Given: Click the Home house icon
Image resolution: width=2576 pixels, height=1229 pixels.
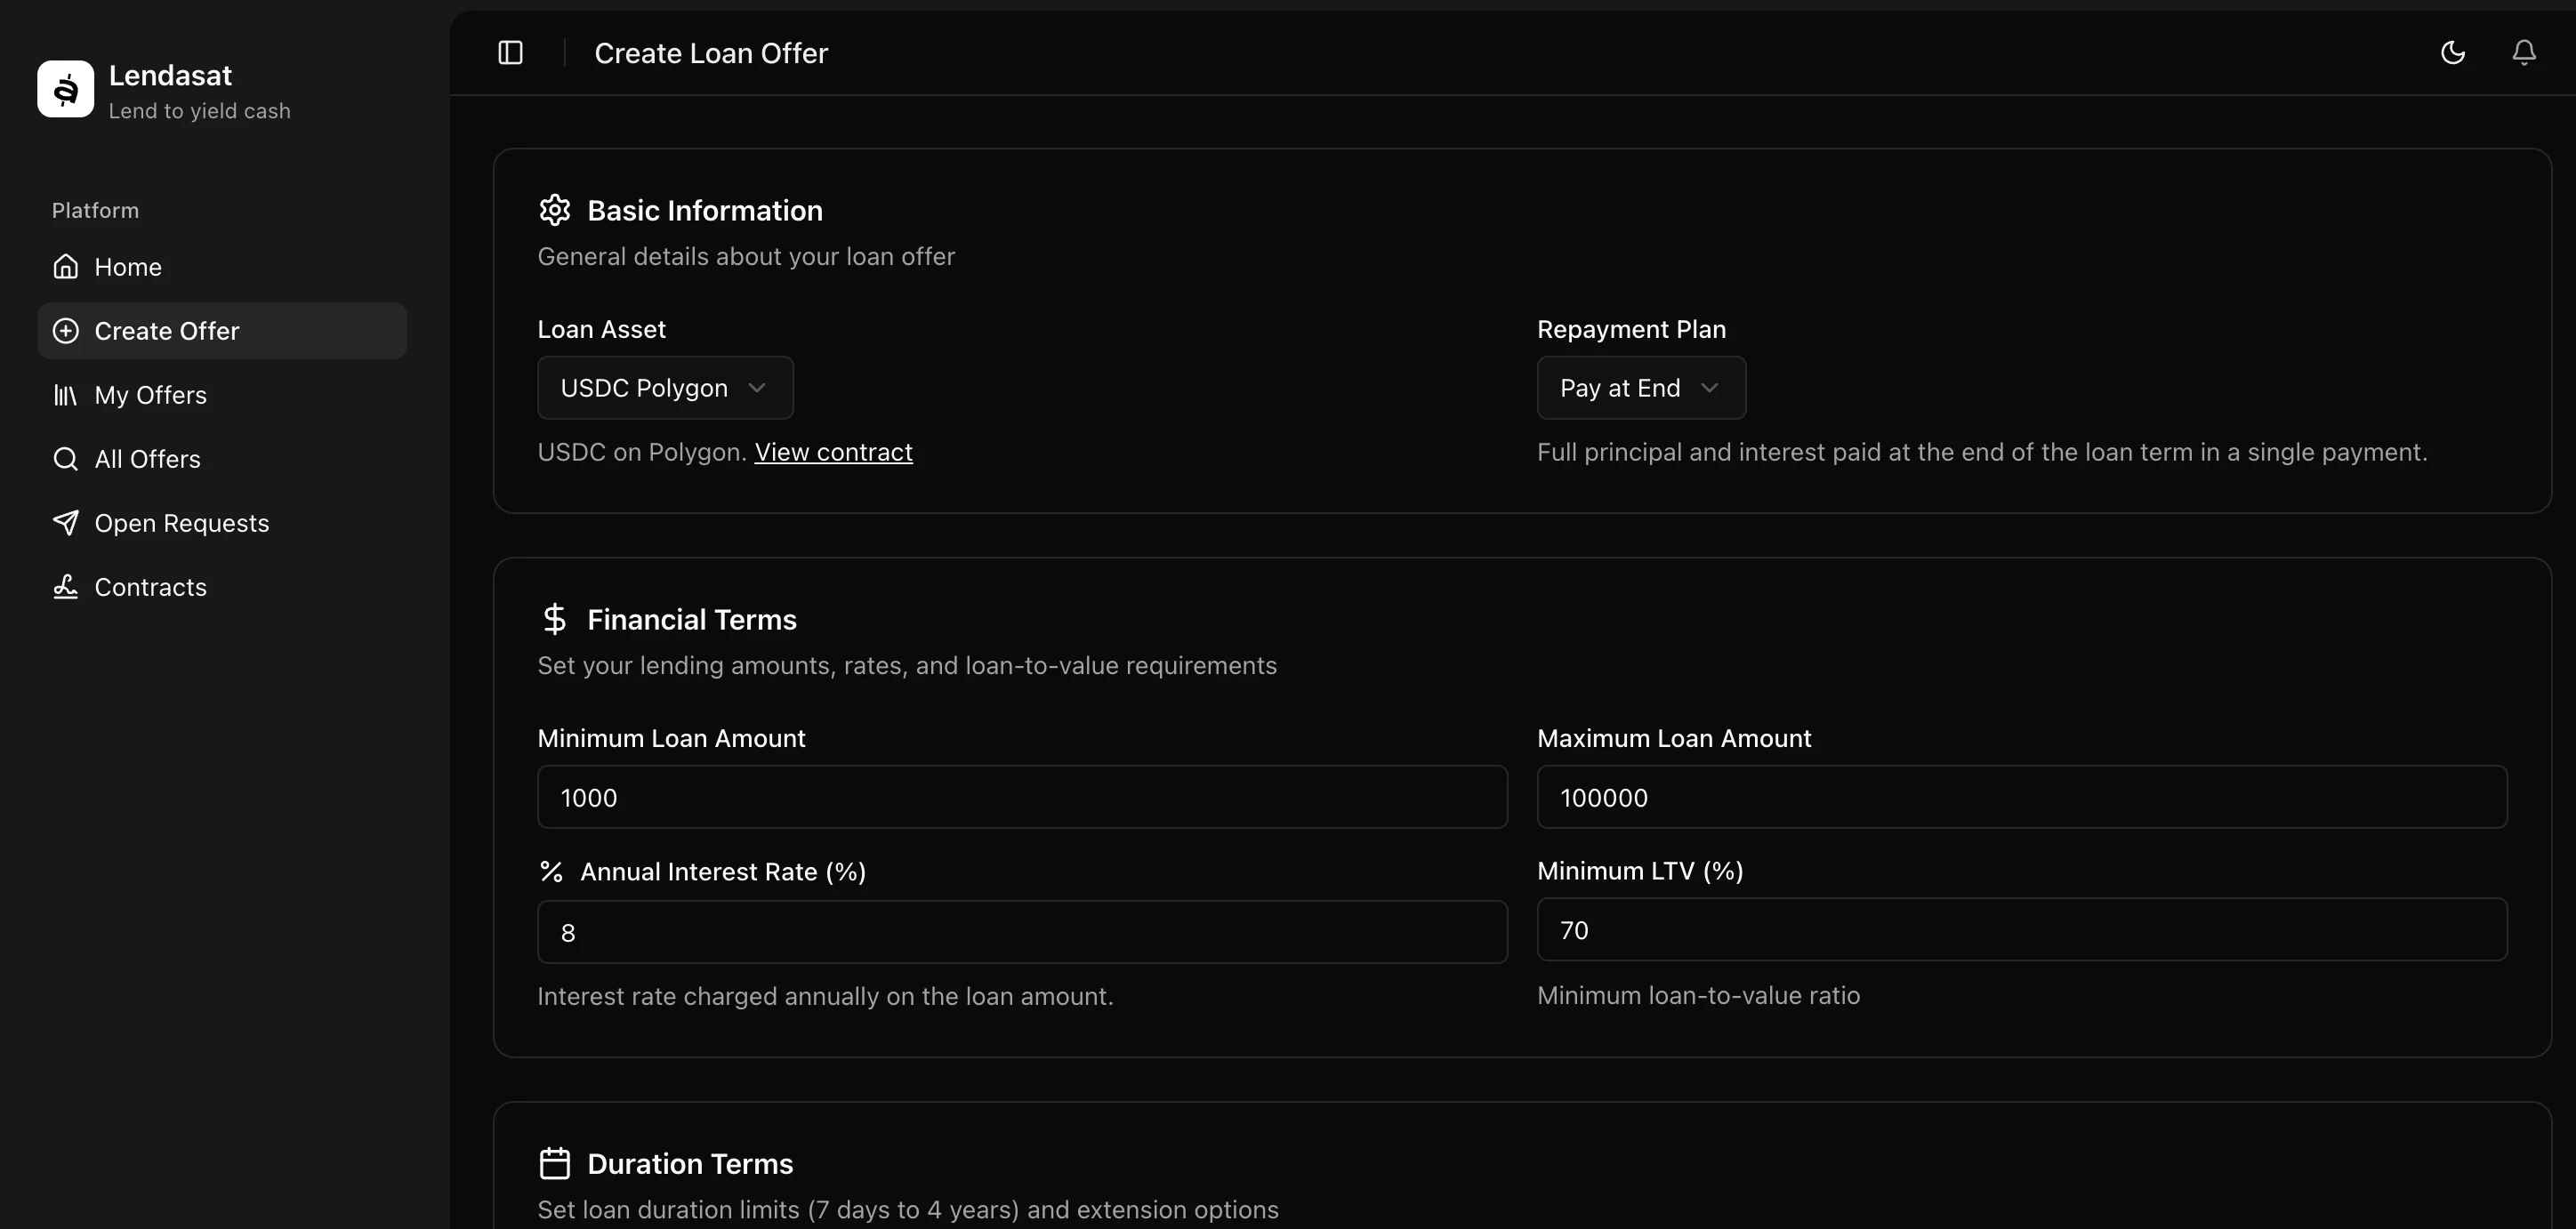Looking at the screenshot, I should click(x=66, y=267).
